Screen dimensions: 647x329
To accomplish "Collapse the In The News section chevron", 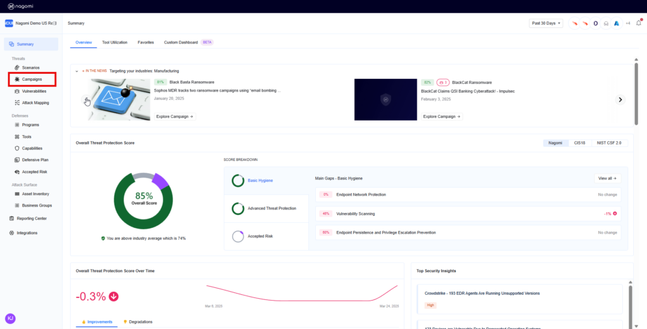I will [x=76, y=71].
